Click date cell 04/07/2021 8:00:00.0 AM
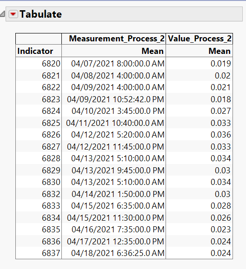246x269 pixels. pyautogui.click(x=118, y=64)
